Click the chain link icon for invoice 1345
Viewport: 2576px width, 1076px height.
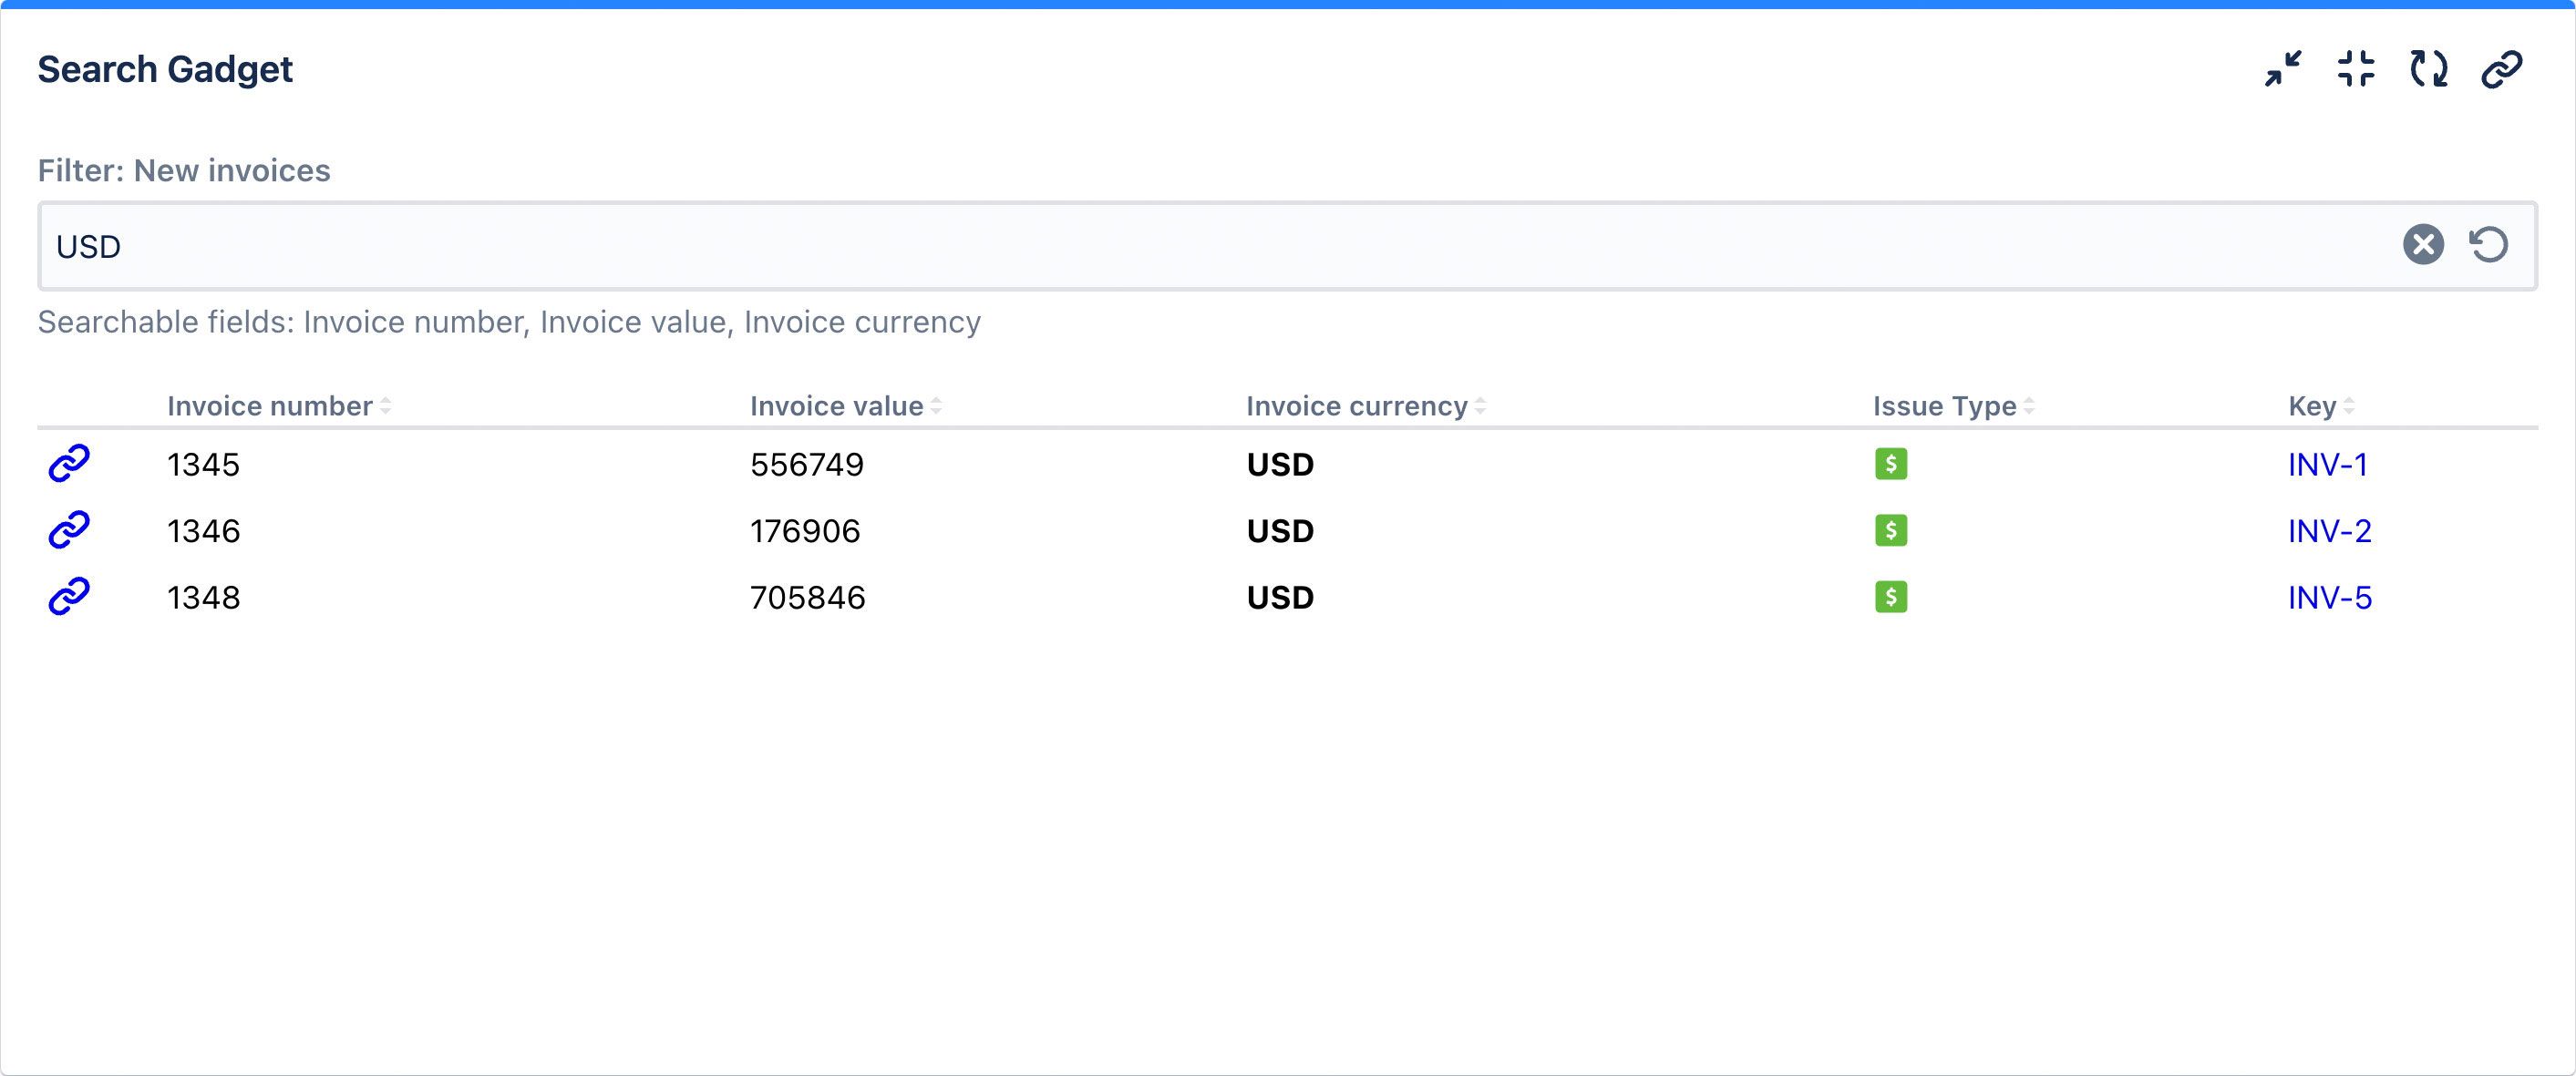69,464
